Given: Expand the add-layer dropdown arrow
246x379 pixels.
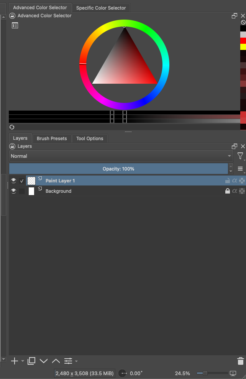Looking at the screenshot, I should point(23,361).
